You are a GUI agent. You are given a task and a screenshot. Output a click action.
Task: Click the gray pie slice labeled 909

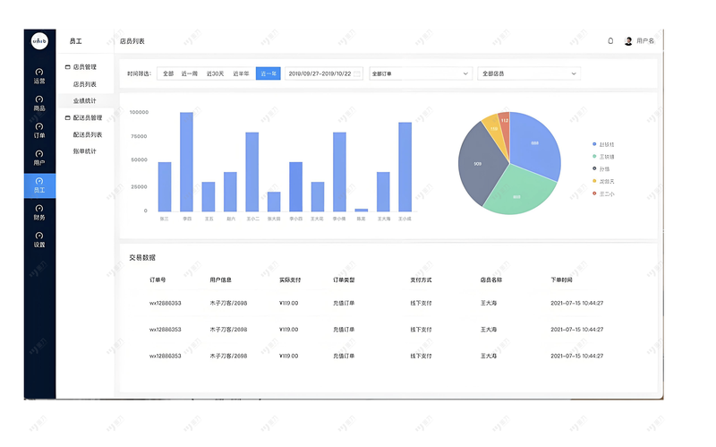[x=478, y=165]
